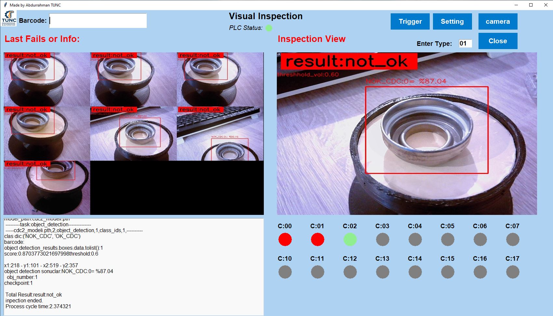Select the gray C:14 status circle
The image size is (553, 316).
click(415, 272)
